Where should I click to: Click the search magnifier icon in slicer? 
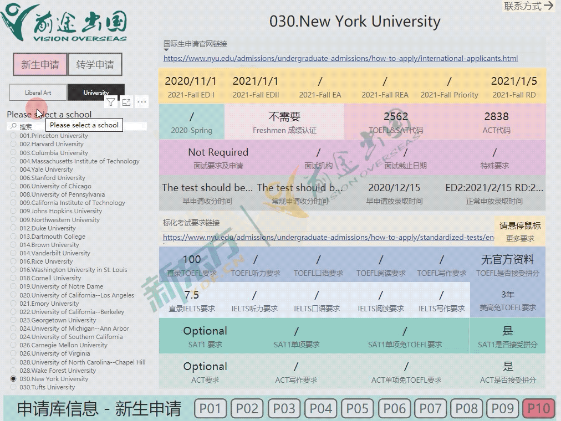[x=13, y=126]
